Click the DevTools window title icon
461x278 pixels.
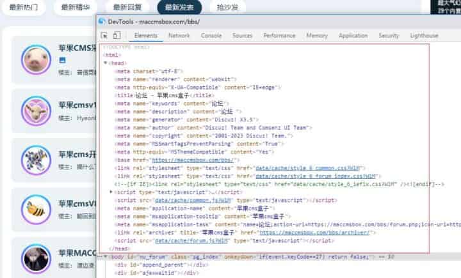click(102, 21)
